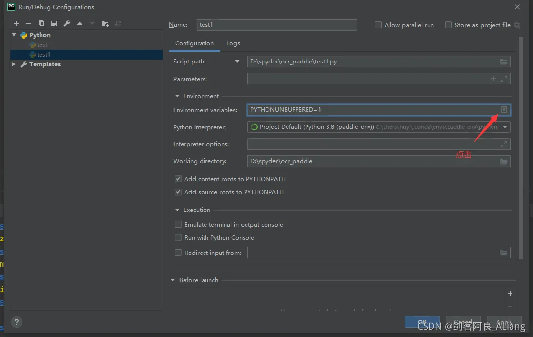Click the Add New Configuration plus icon
The image size is (533, 337).
pyautogui.click(x=16, y=23)
